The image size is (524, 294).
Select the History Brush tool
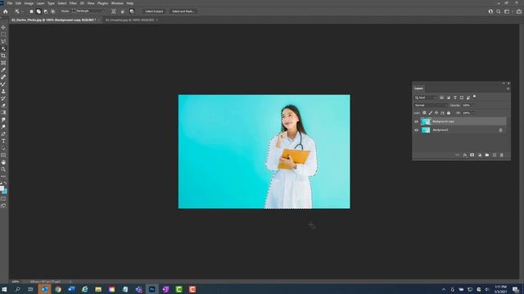[3, 98]
